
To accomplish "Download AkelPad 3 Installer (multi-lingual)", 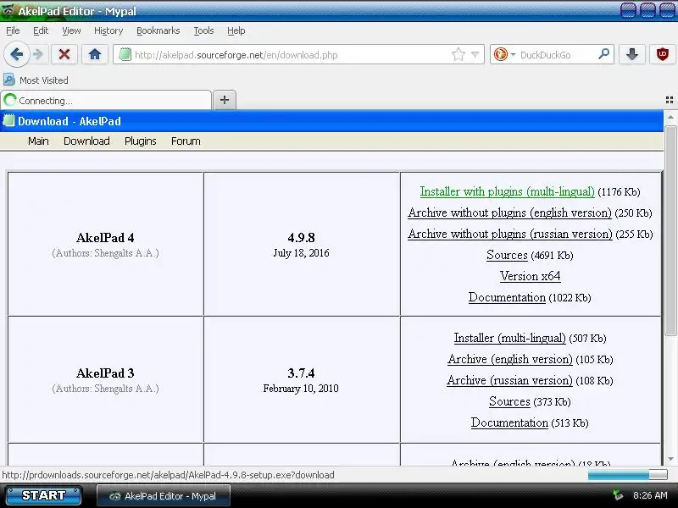I will coord(510,338).
